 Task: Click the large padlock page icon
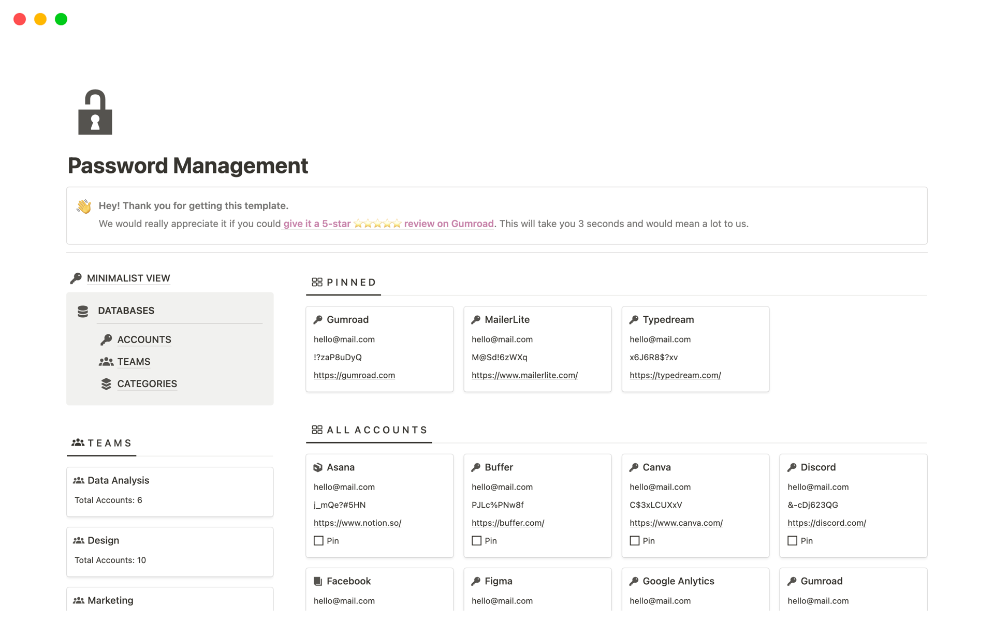[95, 112]
